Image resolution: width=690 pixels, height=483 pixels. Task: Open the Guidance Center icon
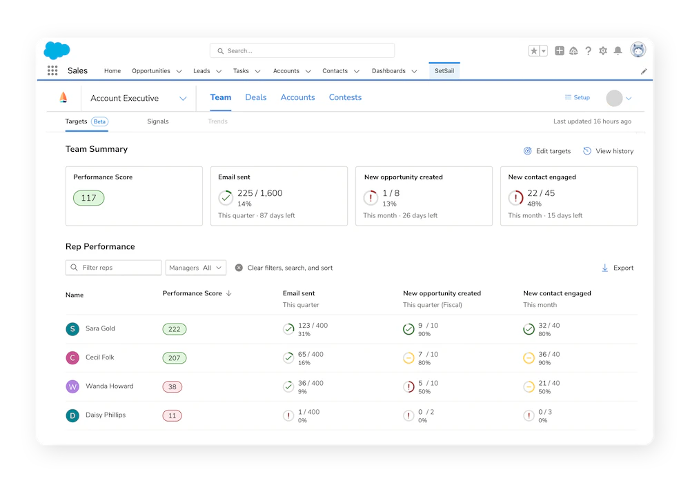[x=573, y=50]
